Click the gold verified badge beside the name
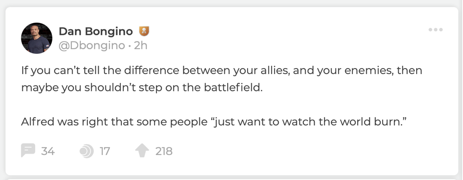463x180 pixels. (x=144, y=31)
